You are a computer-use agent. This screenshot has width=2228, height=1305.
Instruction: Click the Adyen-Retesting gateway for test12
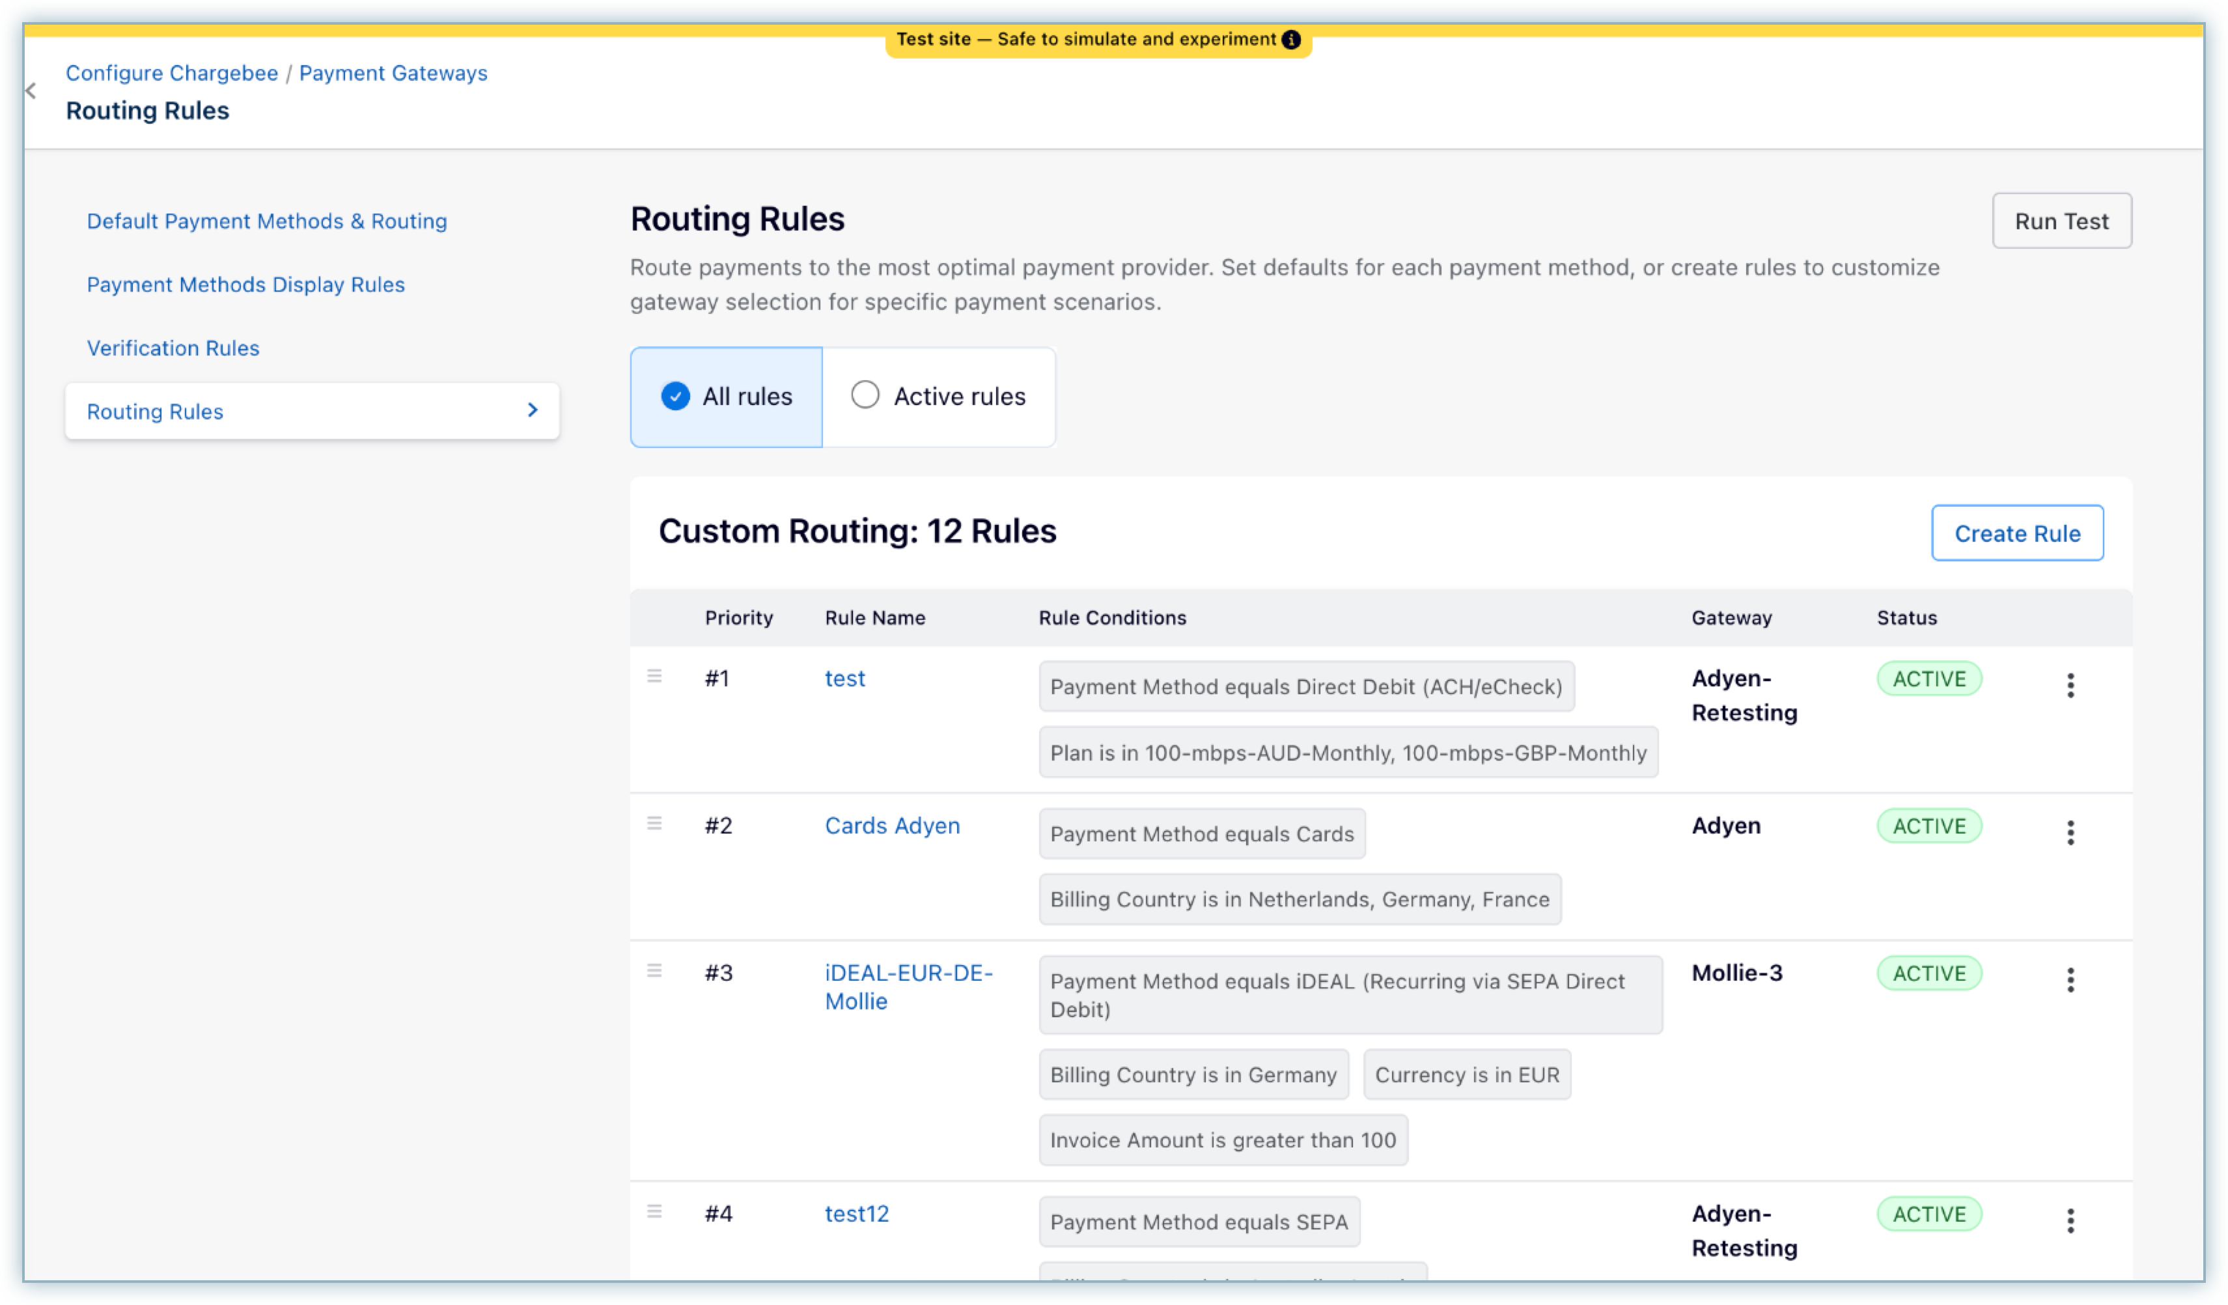point(1744,1231)
